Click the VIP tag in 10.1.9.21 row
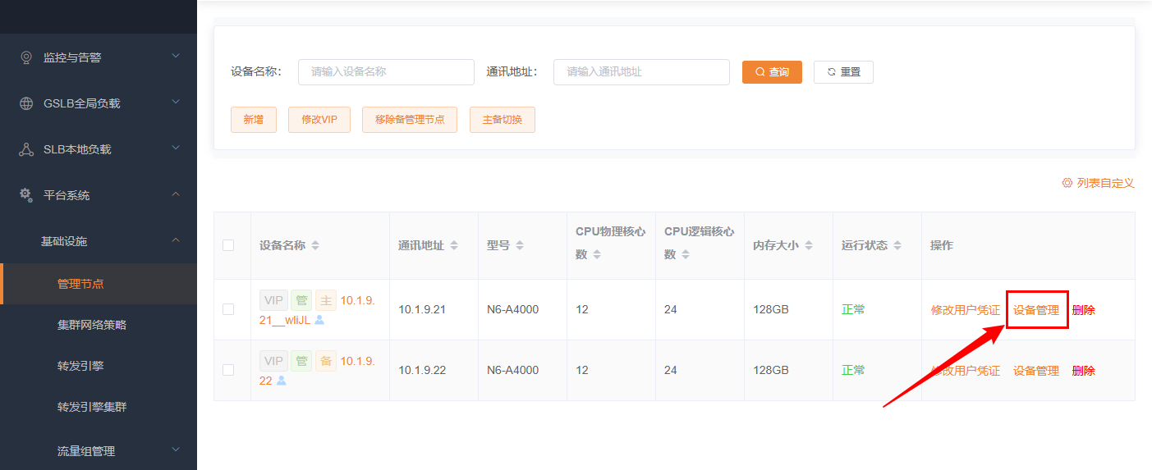Screen dimensions: 1152x470 [x=273, y=300]
